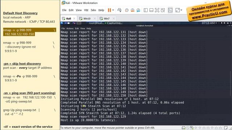Click the CD/DVD drive status icon
The width and height of the screenshot is (232, 130).
(x=188, y=127)
